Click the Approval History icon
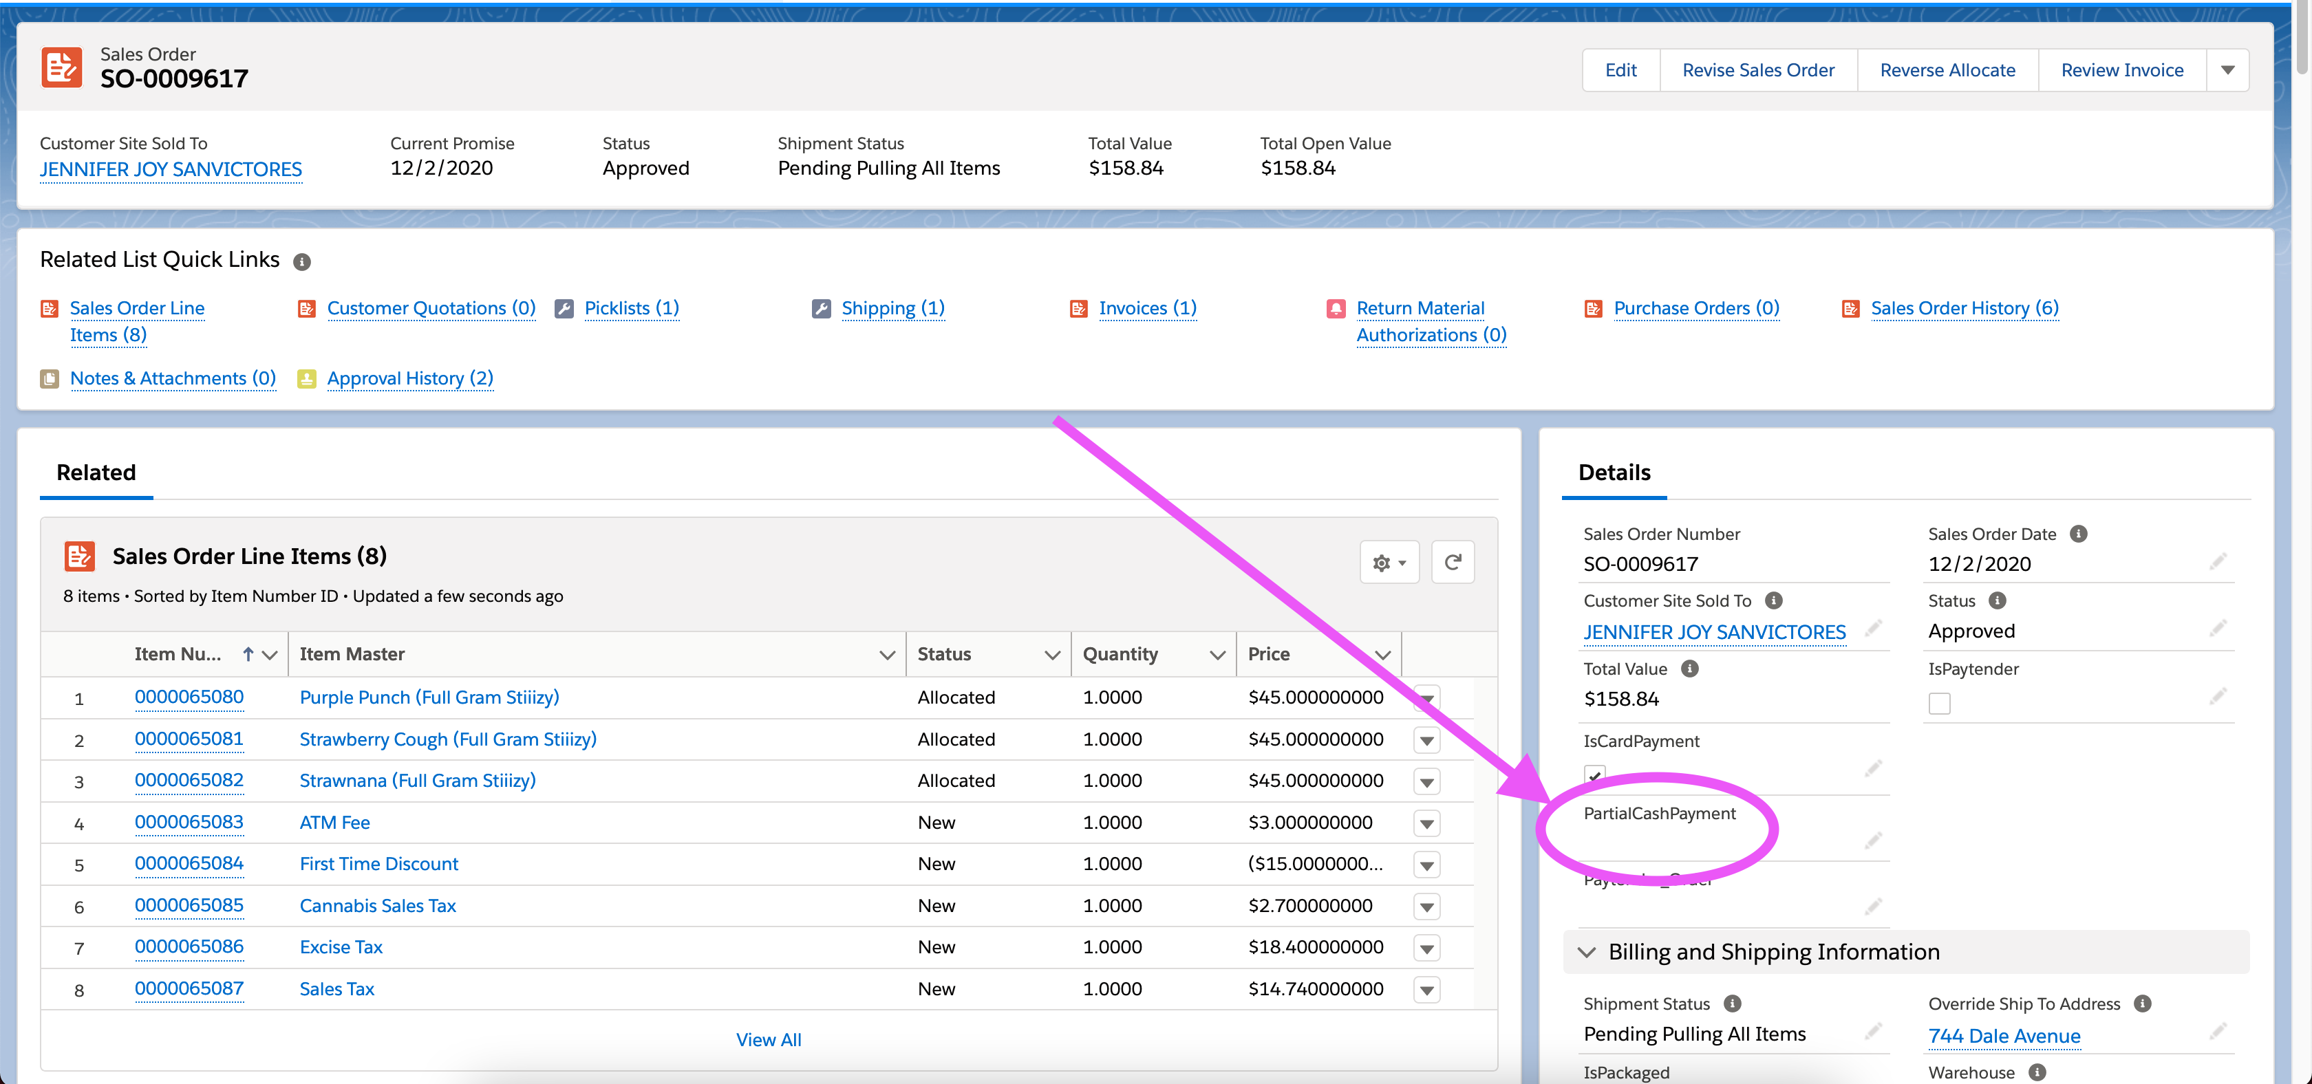The image size is (2312, 1084). (x=307, y=379)
